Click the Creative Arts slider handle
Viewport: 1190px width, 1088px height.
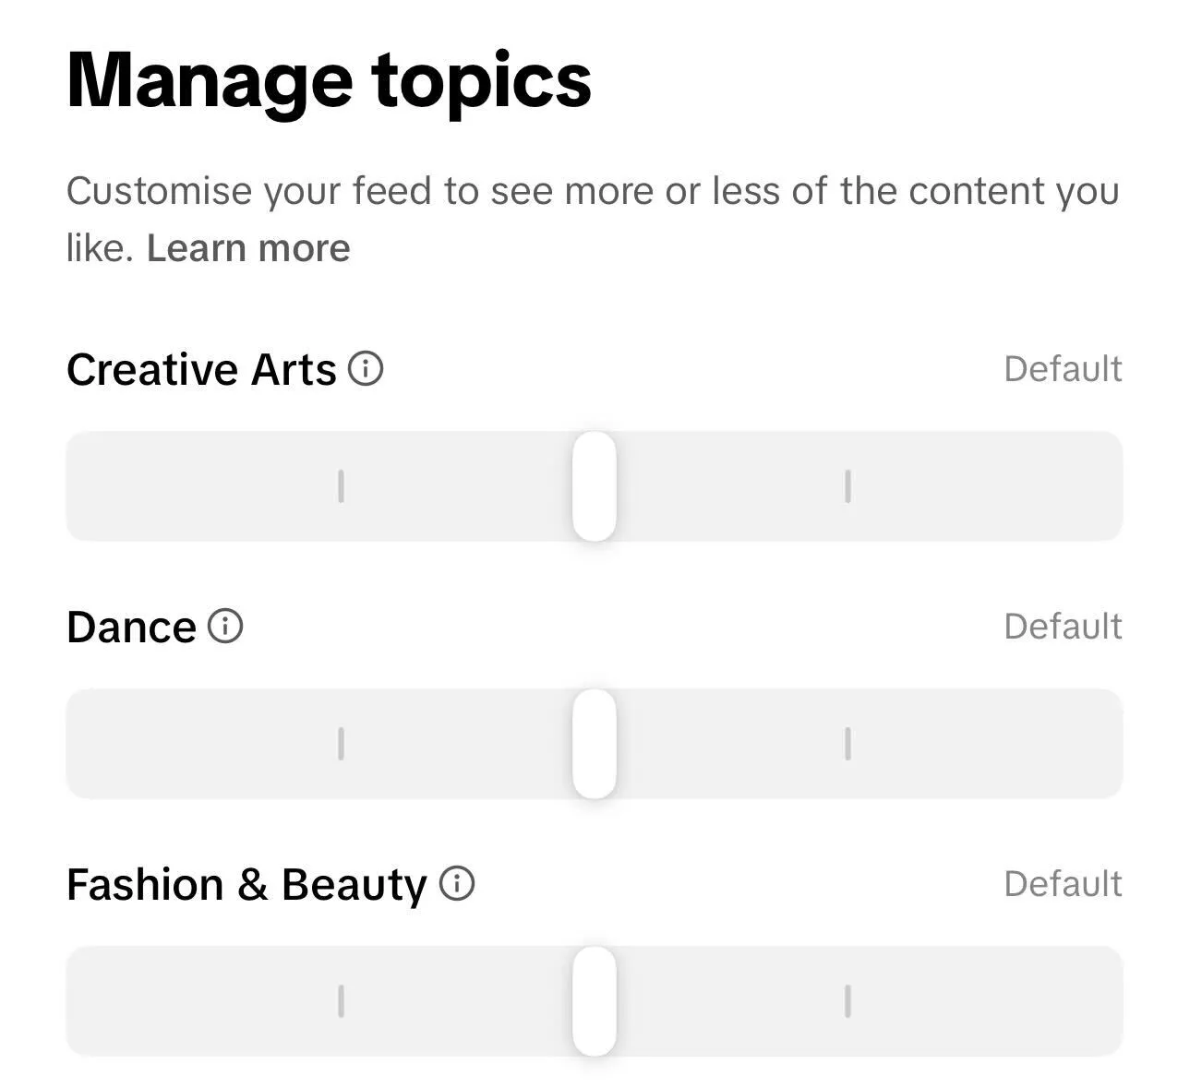(595, 487)
